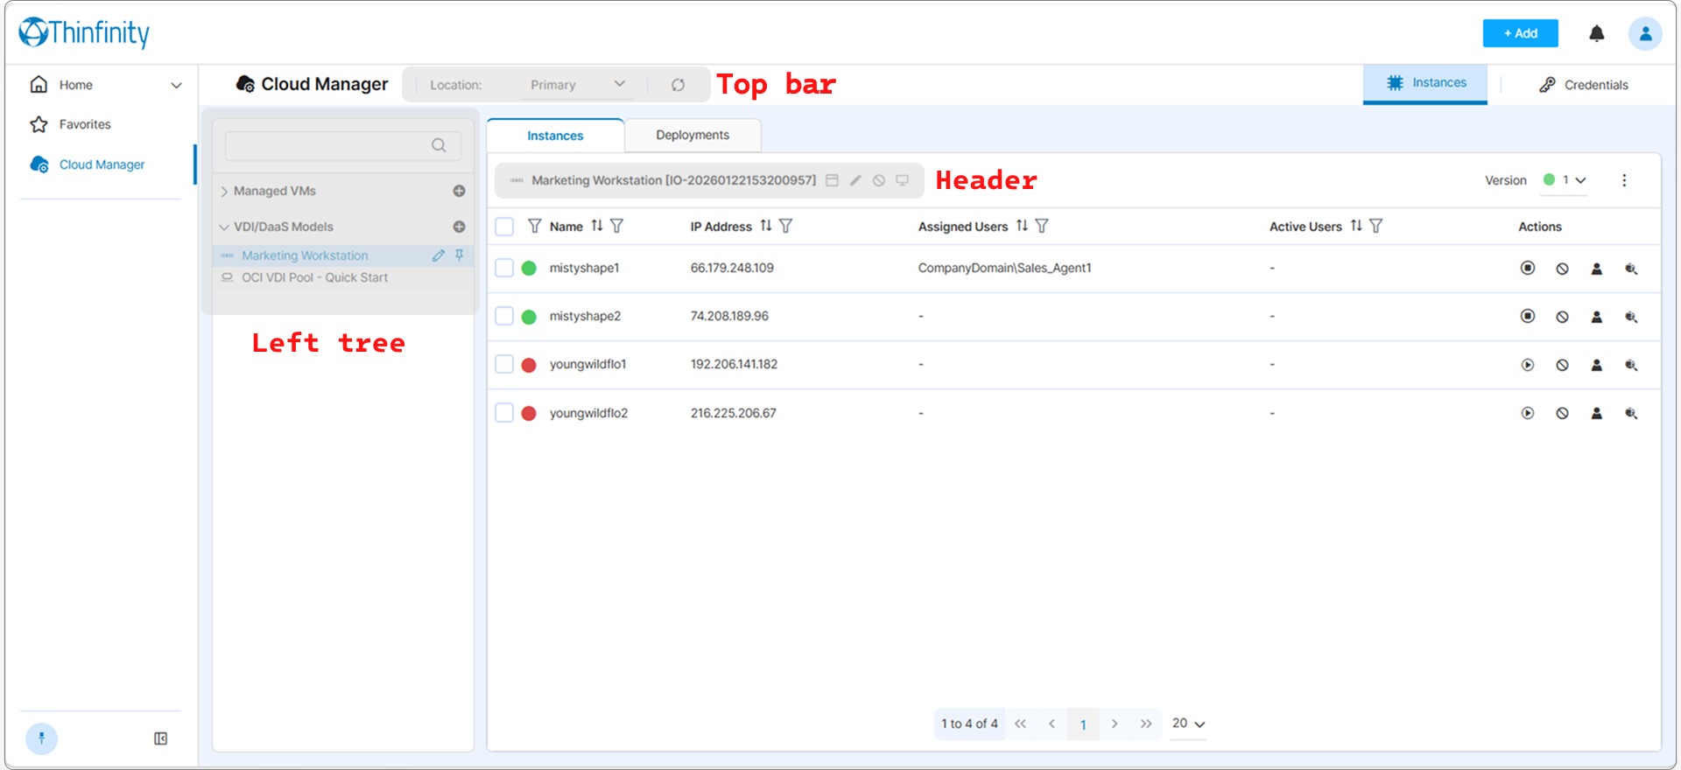Open the Credentials section
The width and height of the screenshot is (1681, 770).
(1584, 85)
